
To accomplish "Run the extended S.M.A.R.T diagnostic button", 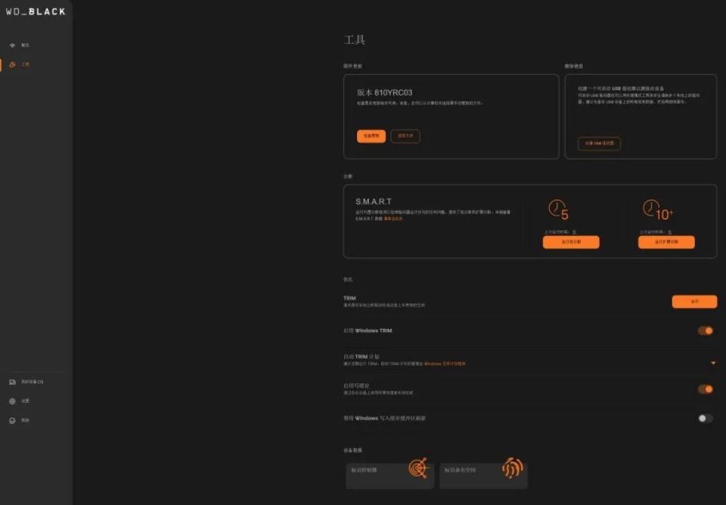I will coord(666,242).
